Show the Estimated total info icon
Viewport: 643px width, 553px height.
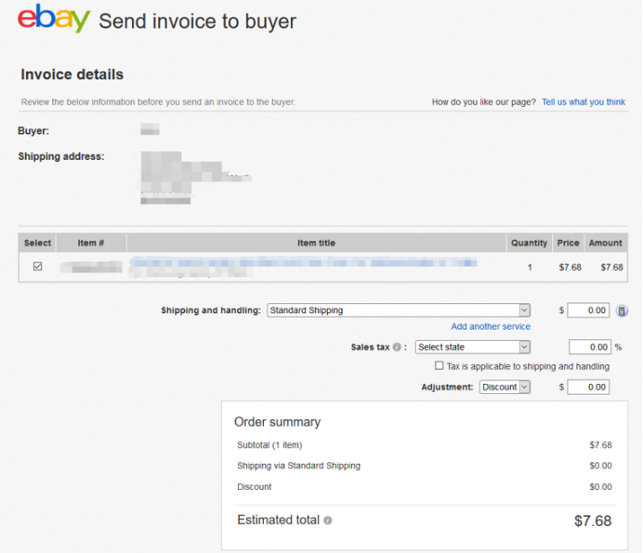pos(328,520)
